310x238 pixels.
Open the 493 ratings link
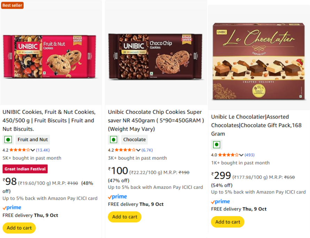[x=249, y=155]
